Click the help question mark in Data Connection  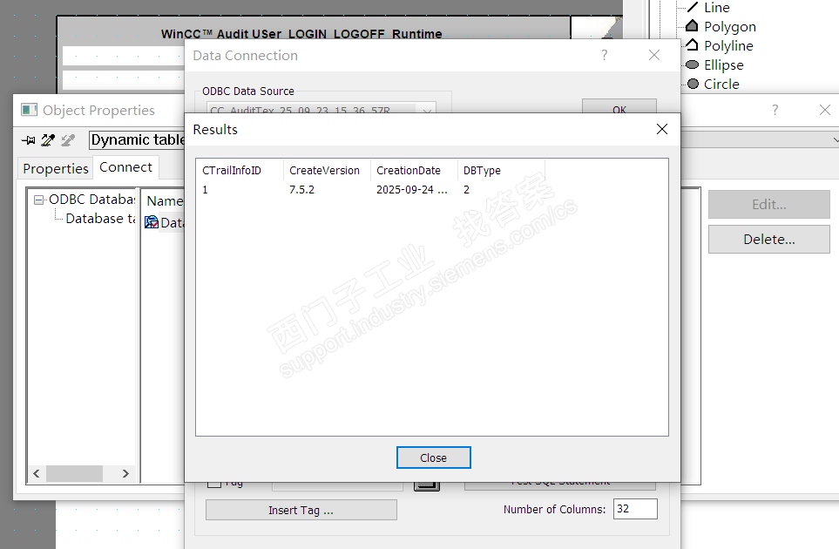pyautogui.click(x=604, y=55)
